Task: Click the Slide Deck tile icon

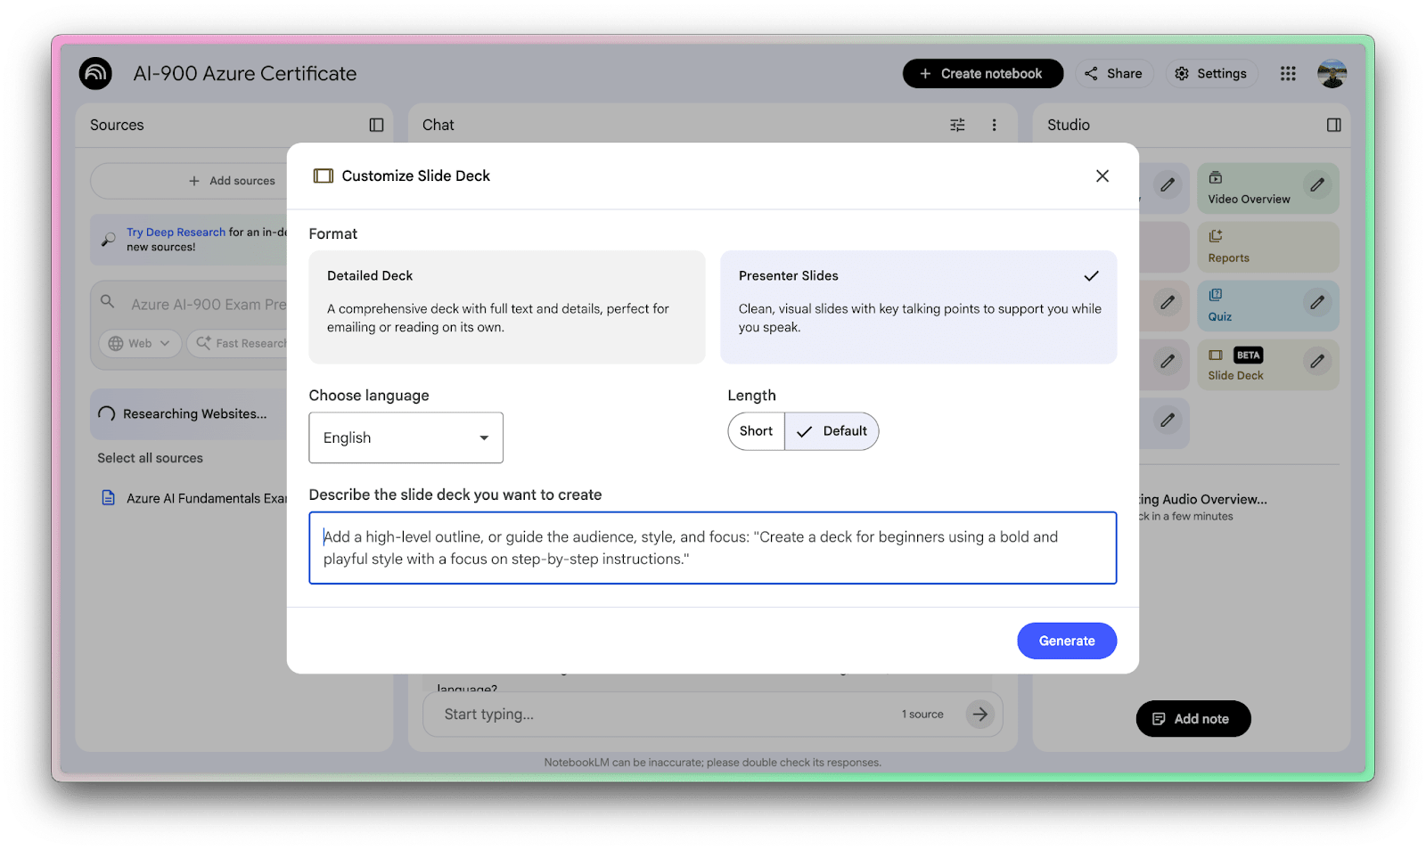Action: click(1216, 355)
